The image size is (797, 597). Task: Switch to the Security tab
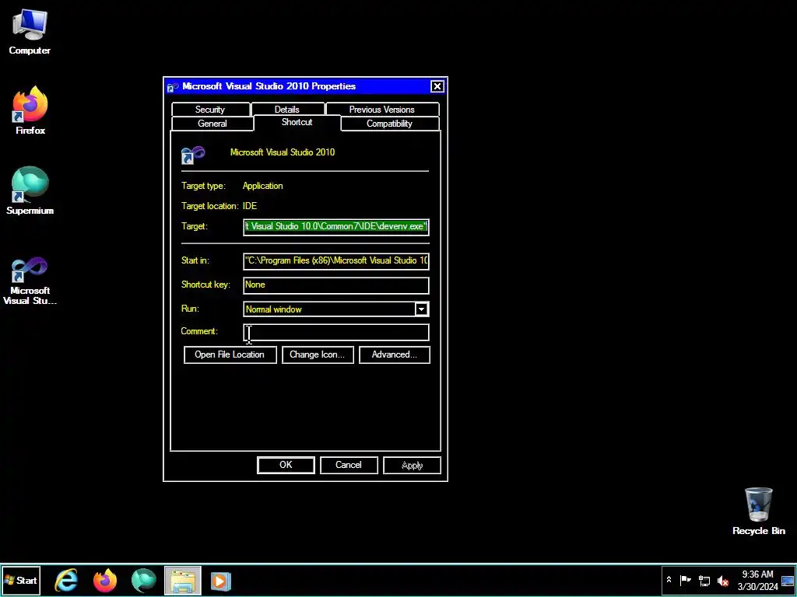(x=210, y=109)
